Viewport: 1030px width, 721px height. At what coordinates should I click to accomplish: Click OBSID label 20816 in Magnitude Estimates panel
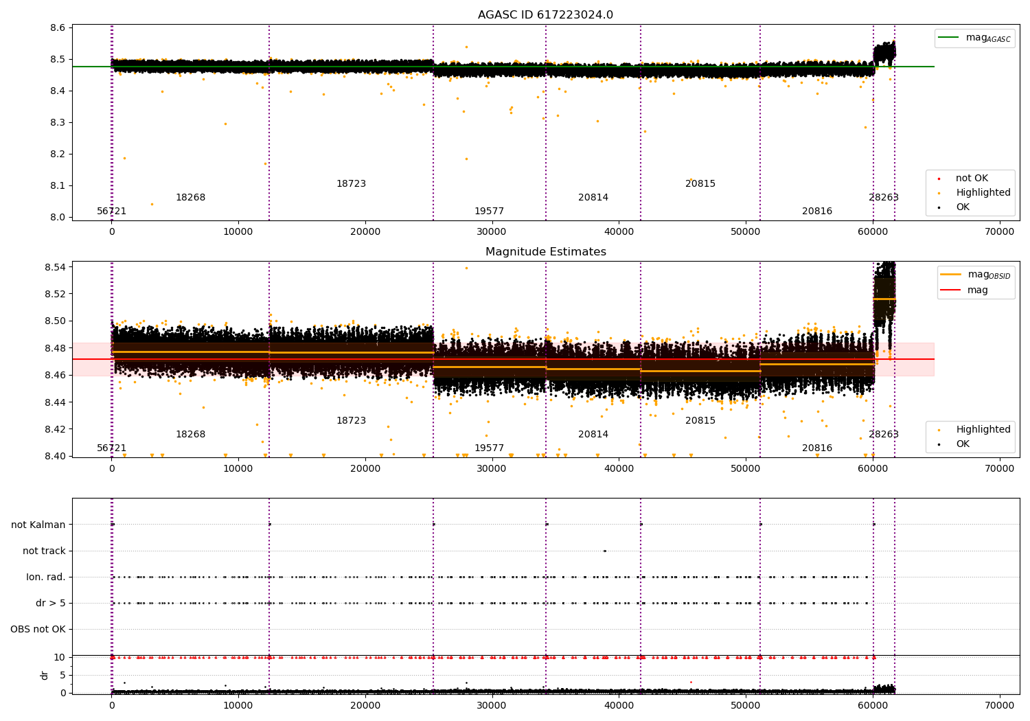(817, 448)
